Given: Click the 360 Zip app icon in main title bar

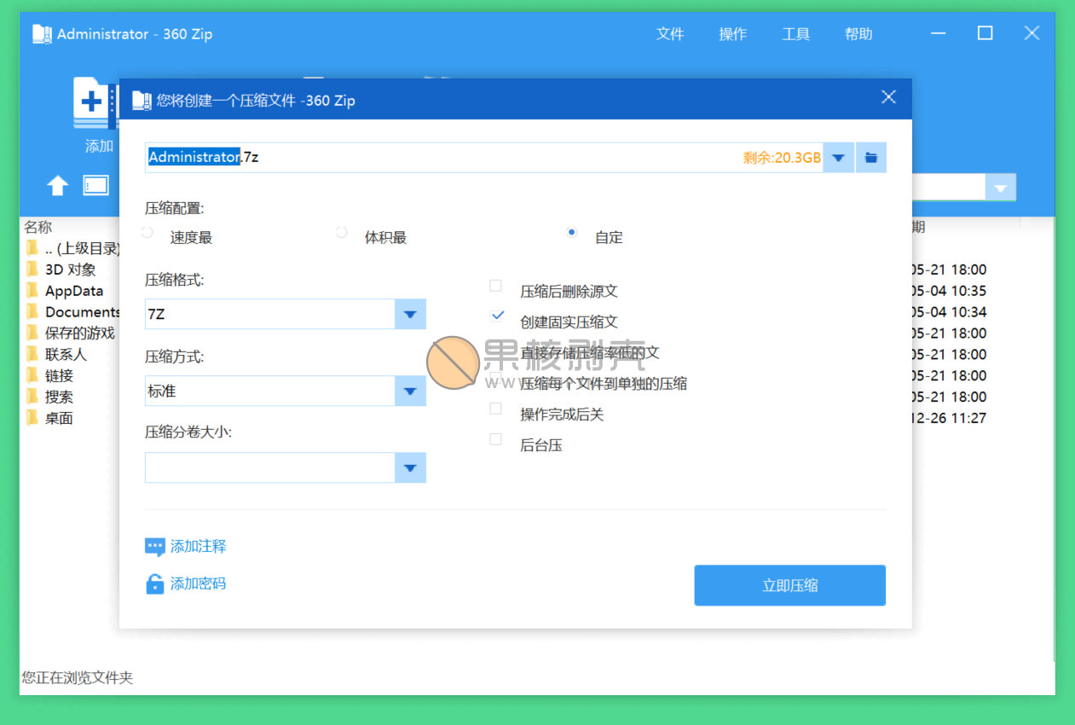Looking at the screenshot, I should point(43,34).
